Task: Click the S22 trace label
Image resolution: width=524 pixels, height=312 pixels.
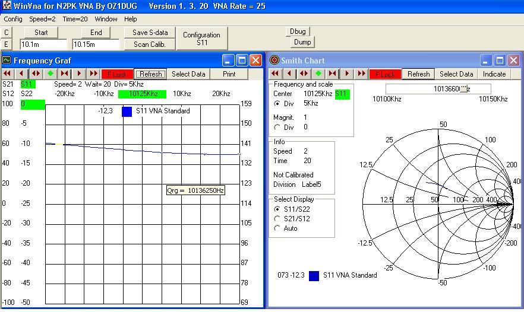Action: 27,94
